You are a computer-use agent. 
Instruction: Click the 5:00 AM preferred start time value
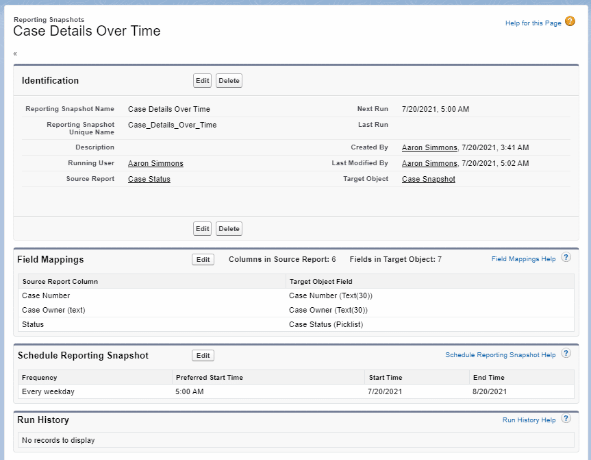pos(190,391)
